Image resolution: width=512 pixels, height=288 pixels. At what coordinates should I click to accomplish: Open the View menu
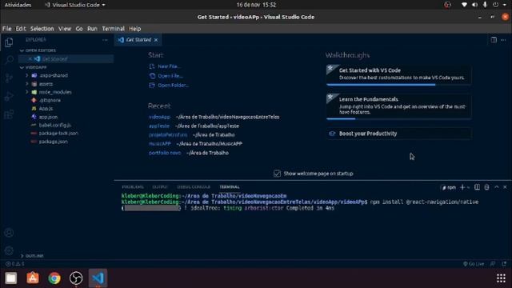pos(65,29)
